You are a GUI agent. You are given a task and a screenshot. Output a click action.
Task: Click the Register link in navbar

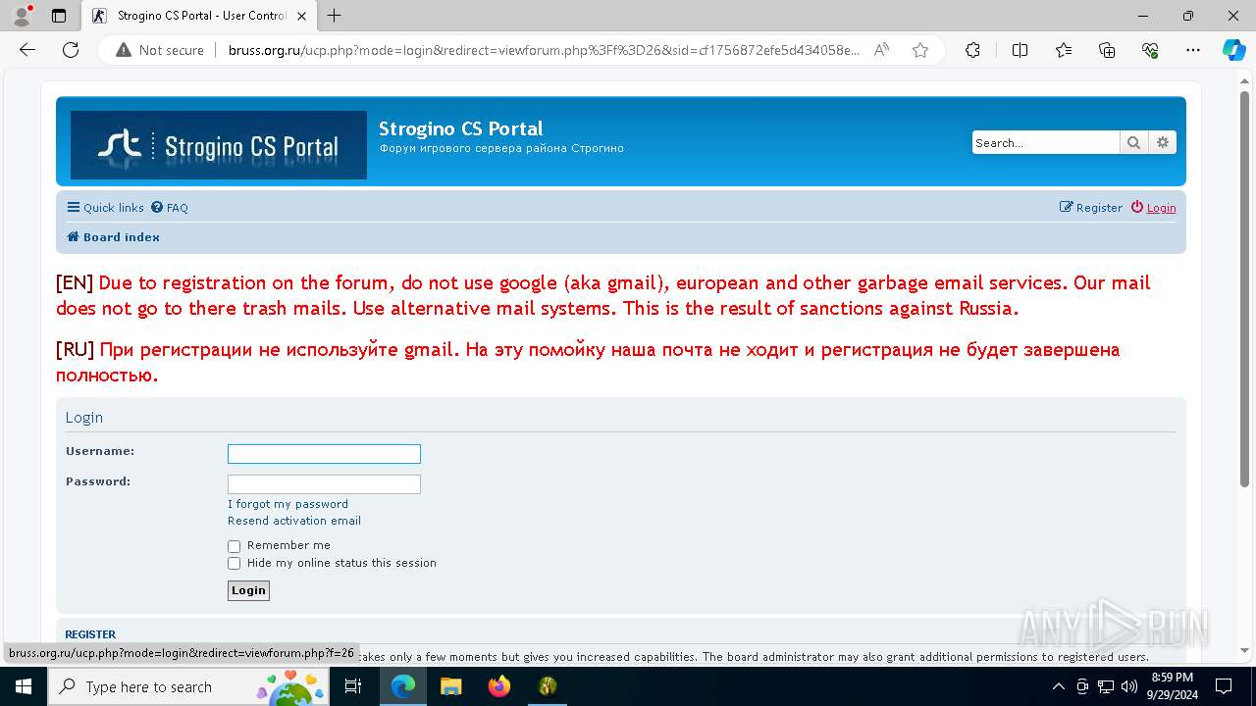click(x=1090, y=208)
